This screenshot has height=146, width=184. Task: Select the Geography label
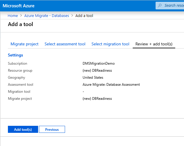[16, 78]
